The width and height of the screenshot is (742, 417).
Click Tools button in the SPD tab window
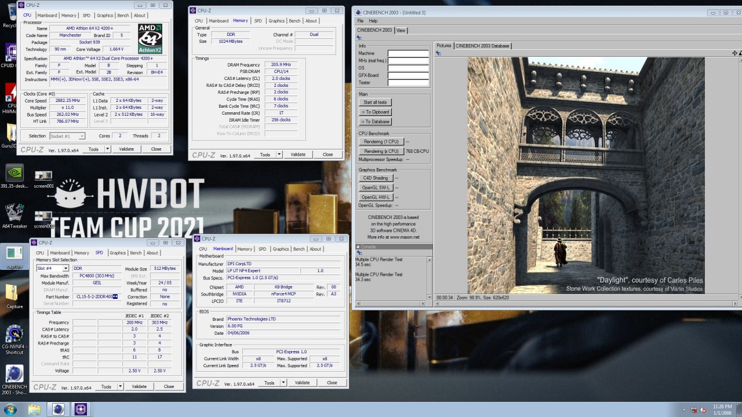click(106, 386)
